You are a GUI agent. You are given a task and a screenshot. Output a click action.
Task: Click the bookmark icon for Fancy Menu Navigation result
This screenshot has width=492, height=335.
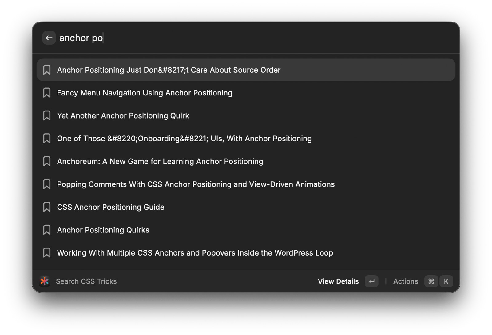[47, 93]
